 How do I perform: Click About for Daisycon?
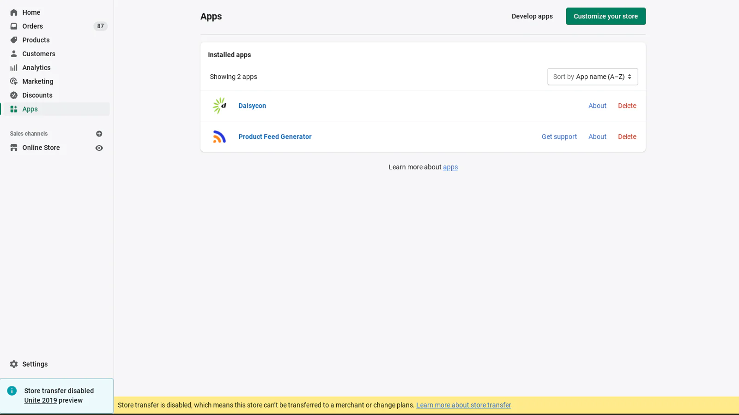point(597,106)
